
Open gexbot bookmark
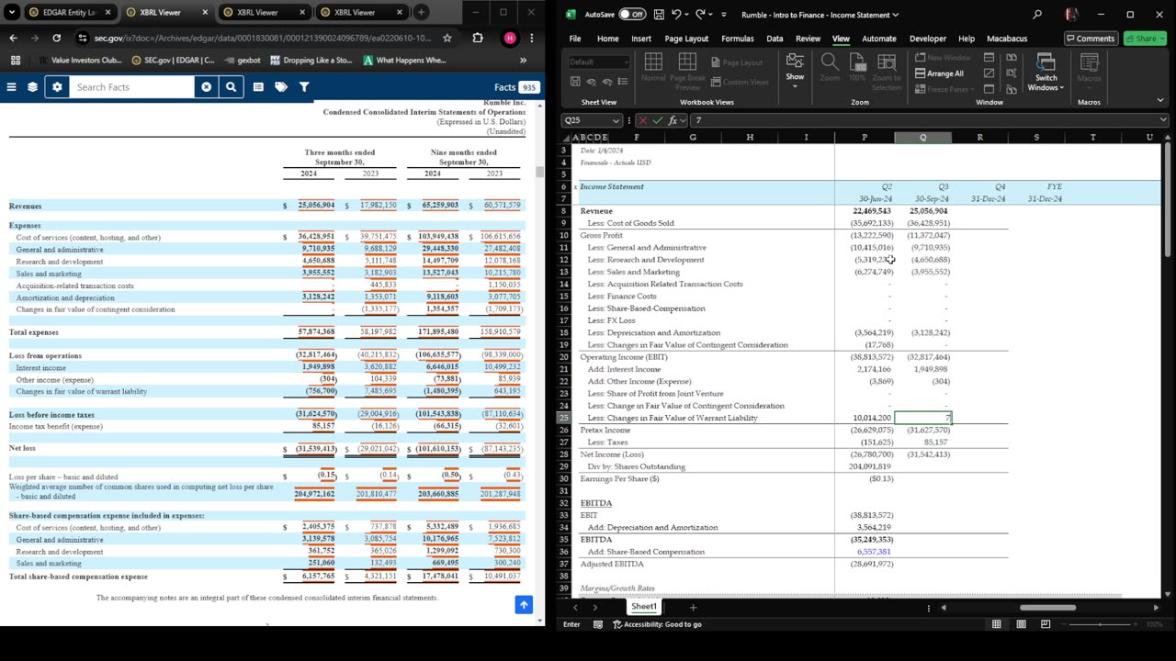point(243,60)
